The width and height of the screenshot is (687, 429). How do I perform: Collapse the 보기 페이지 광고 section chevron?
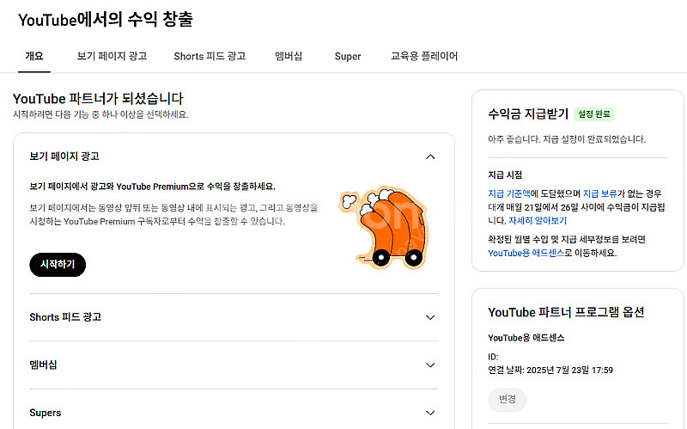click(430, 157)
